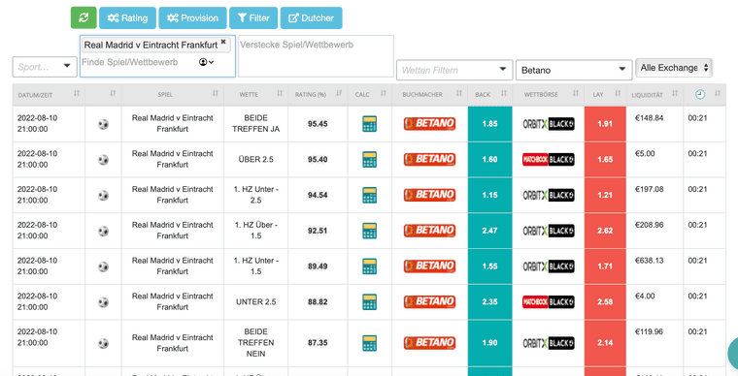Click back odds 1.85 cell

coord(490,124)
